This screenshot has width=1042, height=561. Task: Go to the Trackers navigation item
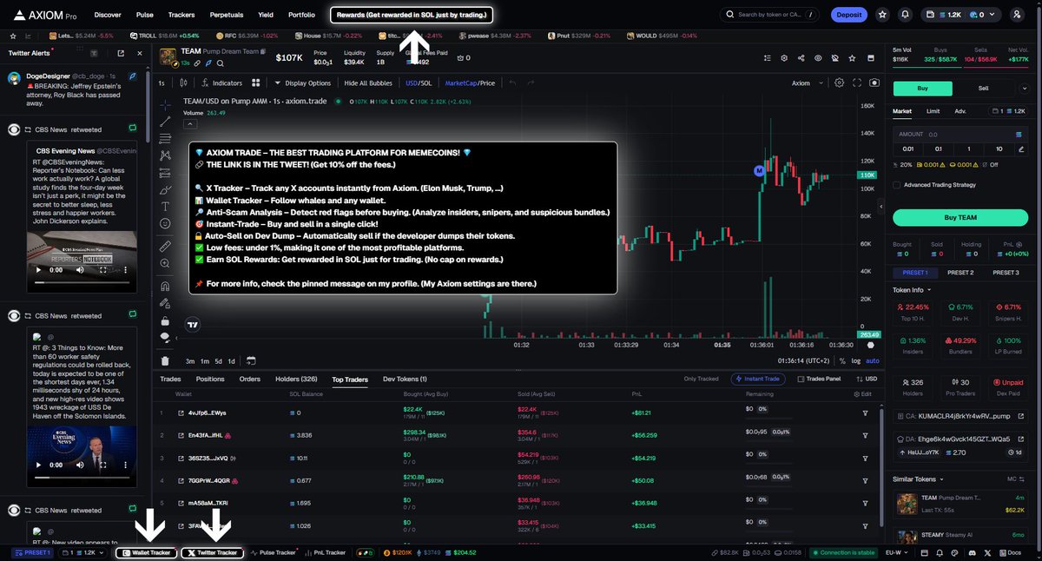pyautogui.click(x=181, y=15)
